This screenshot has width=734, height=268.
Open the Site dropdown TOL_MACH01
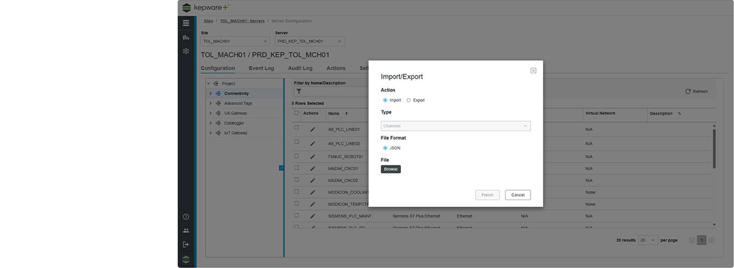235,41
